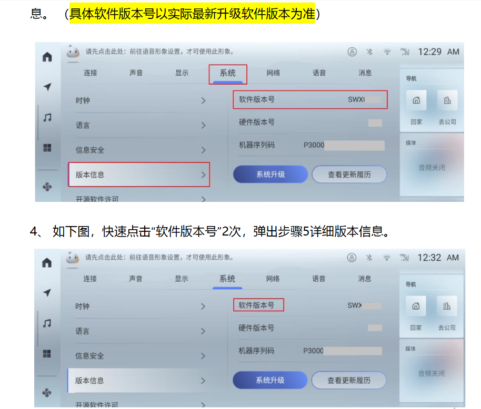481x409 pixels.
Task: Select 版本信息 row text in lower screenshot
Action: coord(89,381)
